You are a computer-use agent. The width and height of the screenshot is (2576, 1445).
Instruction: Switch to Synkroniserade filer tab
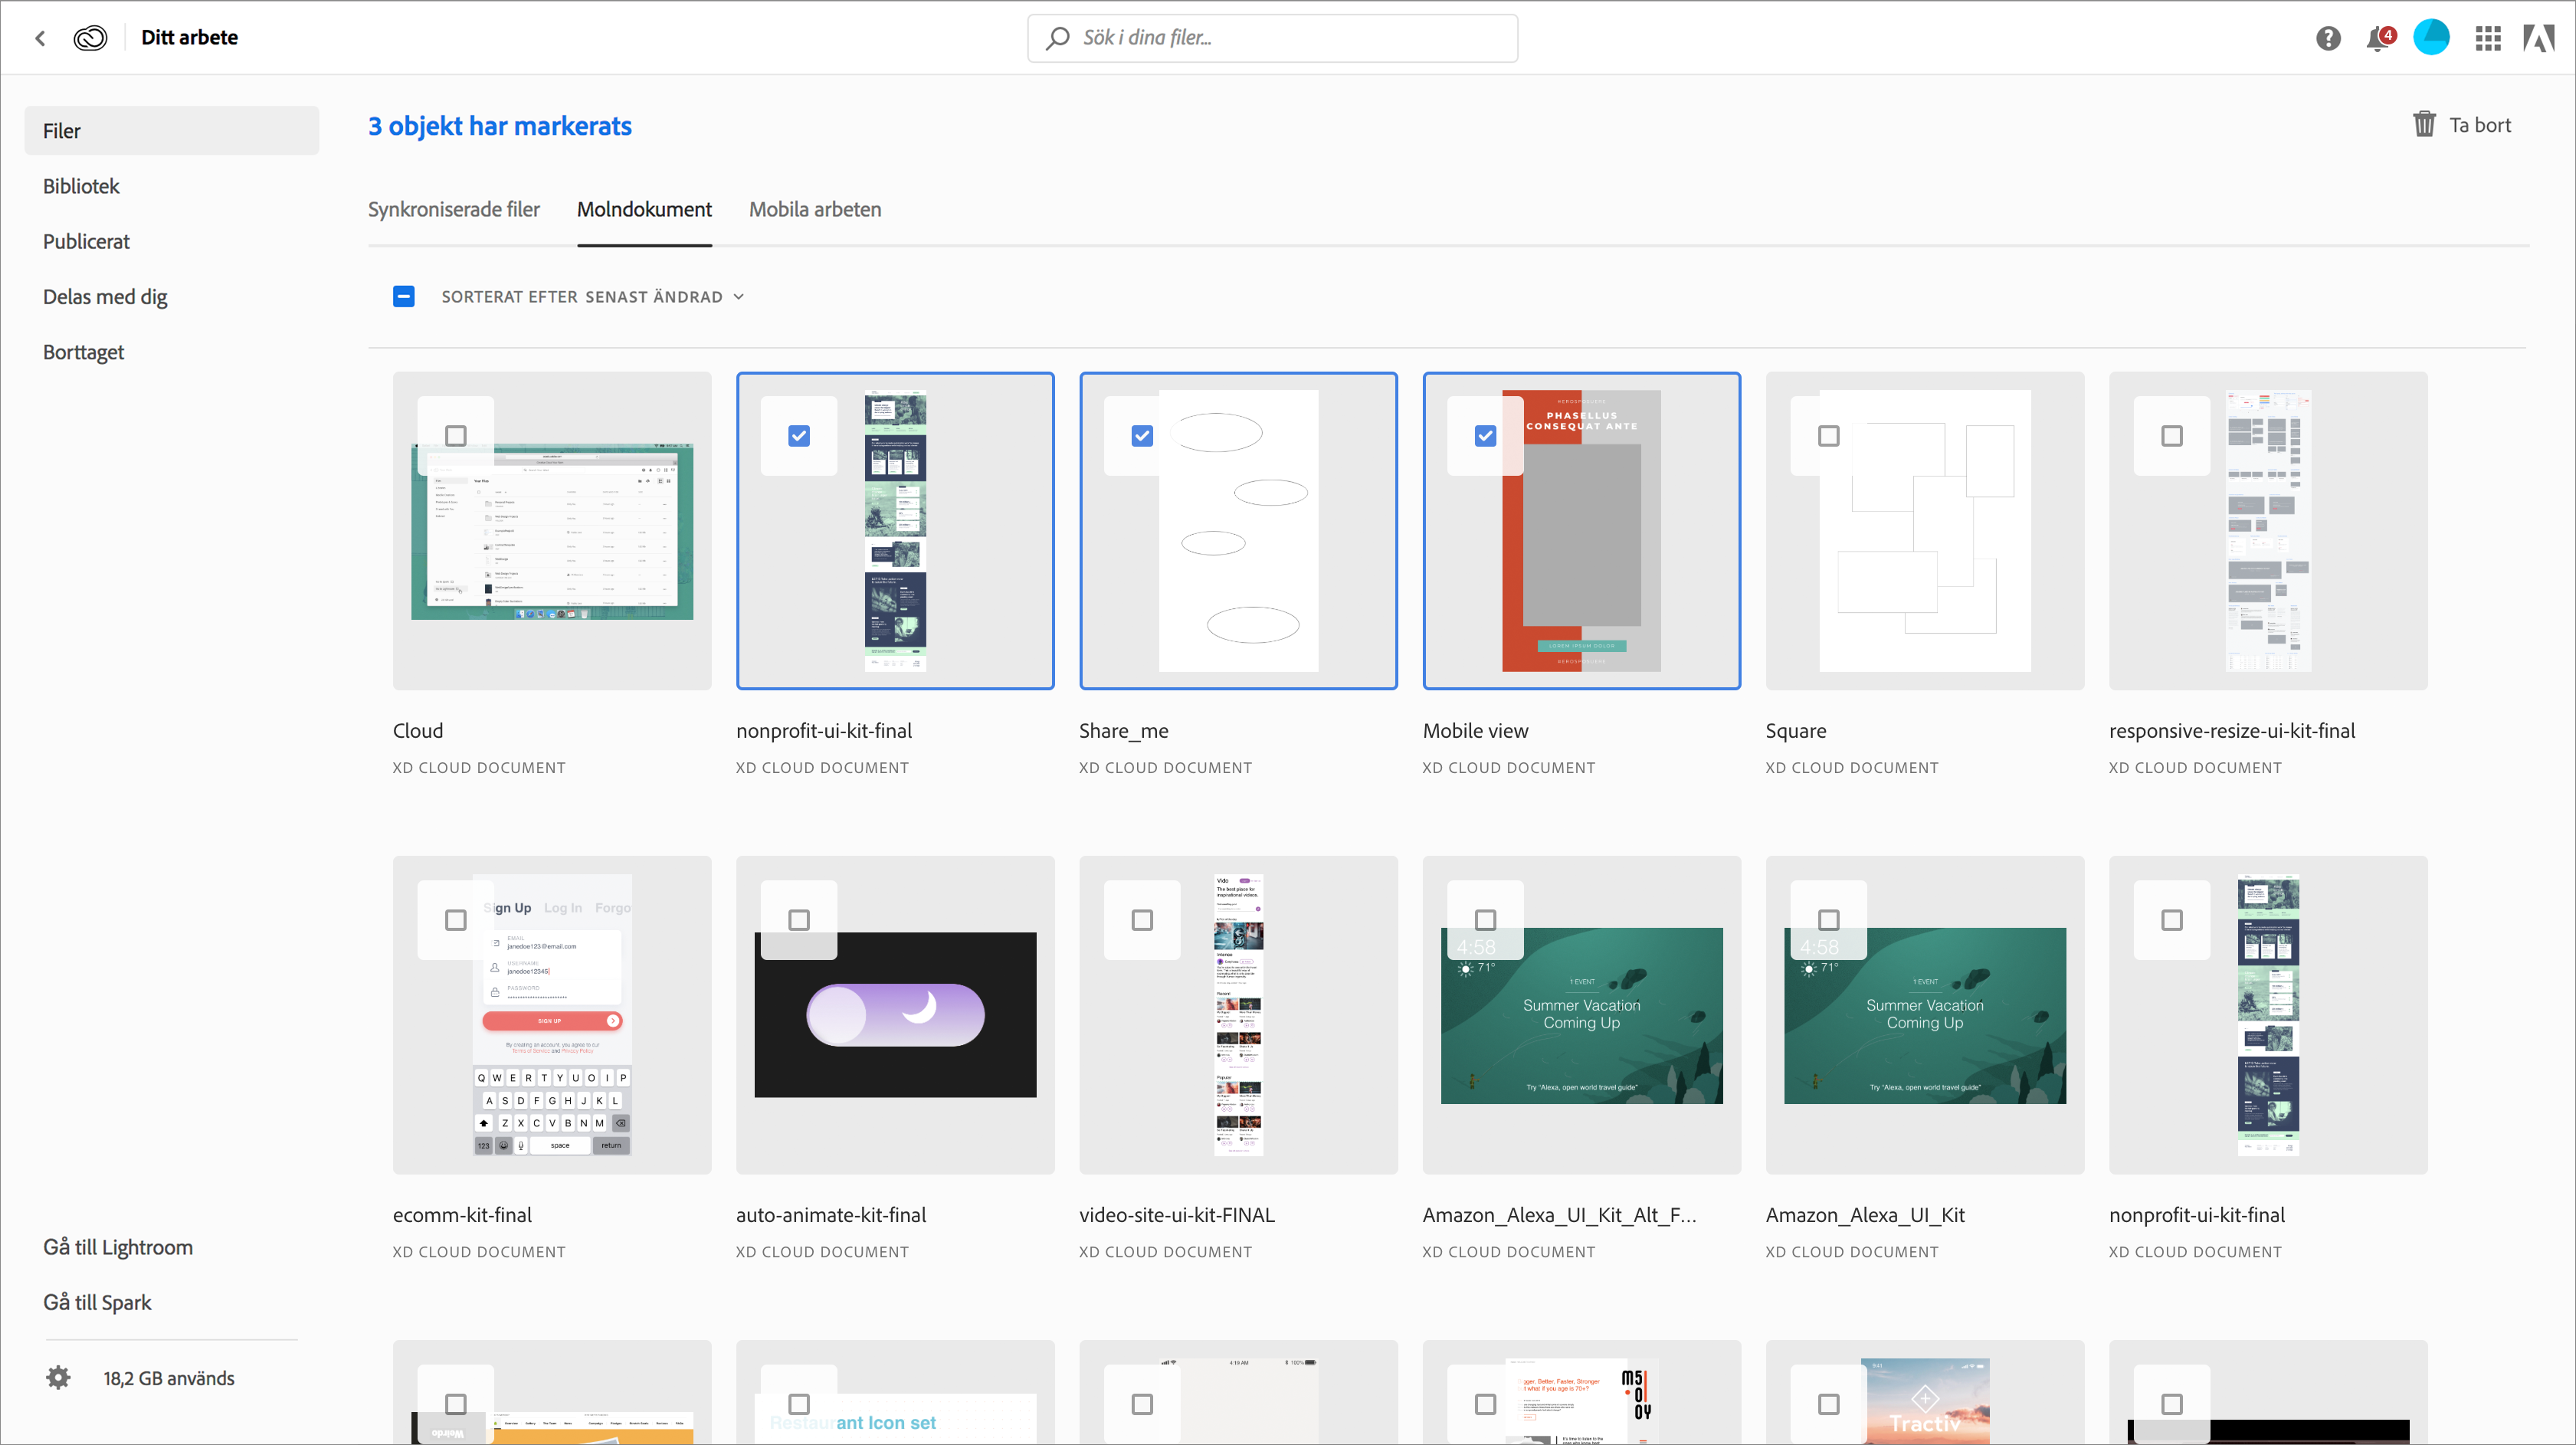pos(453,210)
